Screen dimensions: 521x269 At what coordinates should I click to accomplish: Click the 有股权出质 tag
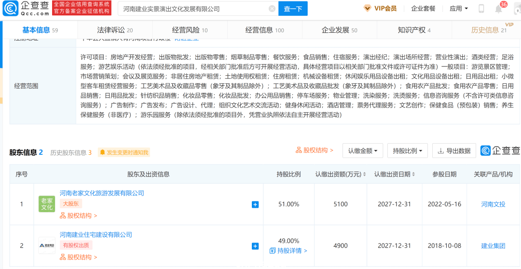pos(76,245)
